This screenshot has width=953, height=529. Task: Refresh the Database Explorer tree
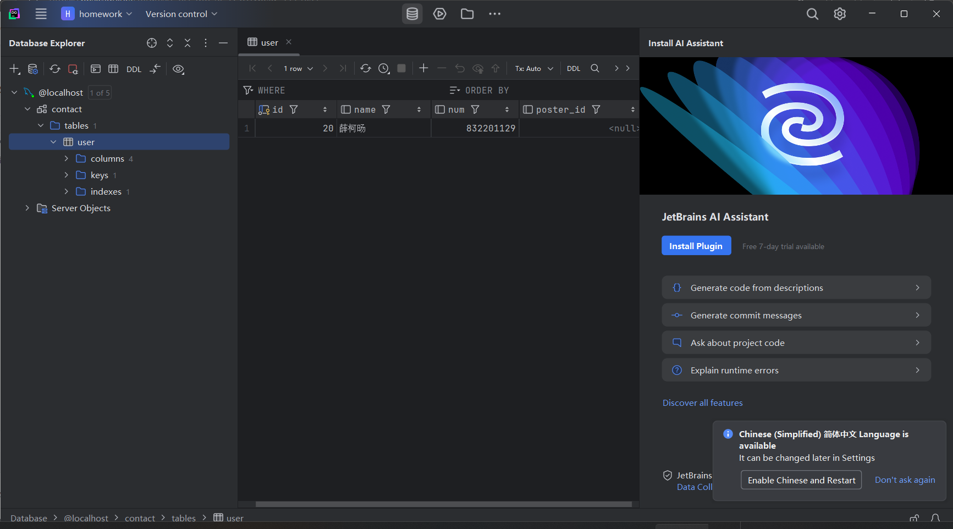click(x=55, y=69)
